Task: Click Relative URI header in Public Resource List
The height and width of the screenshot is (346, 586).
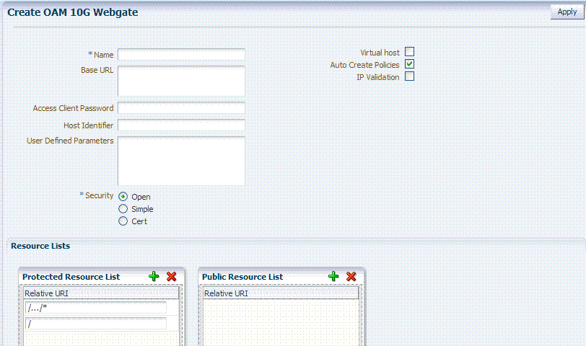Action: tap(281, 293)
